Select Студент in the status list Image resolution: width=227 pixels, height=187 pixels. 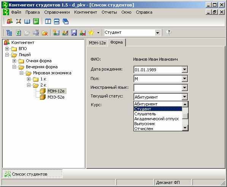click(x=158, y=109)
